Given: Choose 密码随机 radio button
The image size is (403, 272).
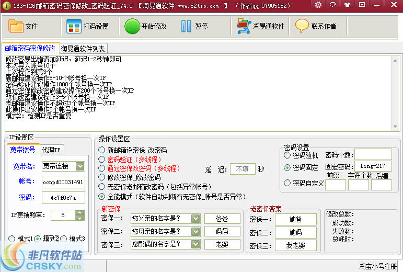Looking at the screenshot, I should (287, 155).
